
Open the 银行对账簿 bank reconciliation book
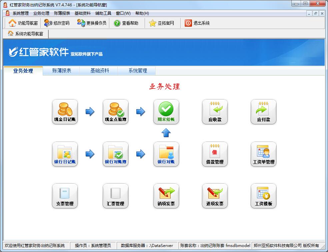[x=115, y=154]
